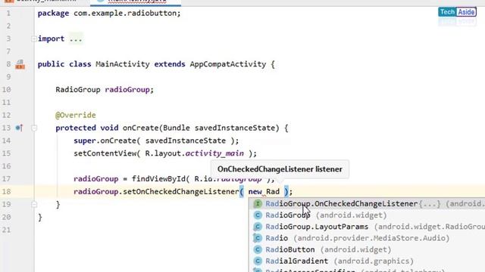Viewport: 485px width, 272px height.
Task: Click line number 18 in gutter
Action: tap(6, 191)
